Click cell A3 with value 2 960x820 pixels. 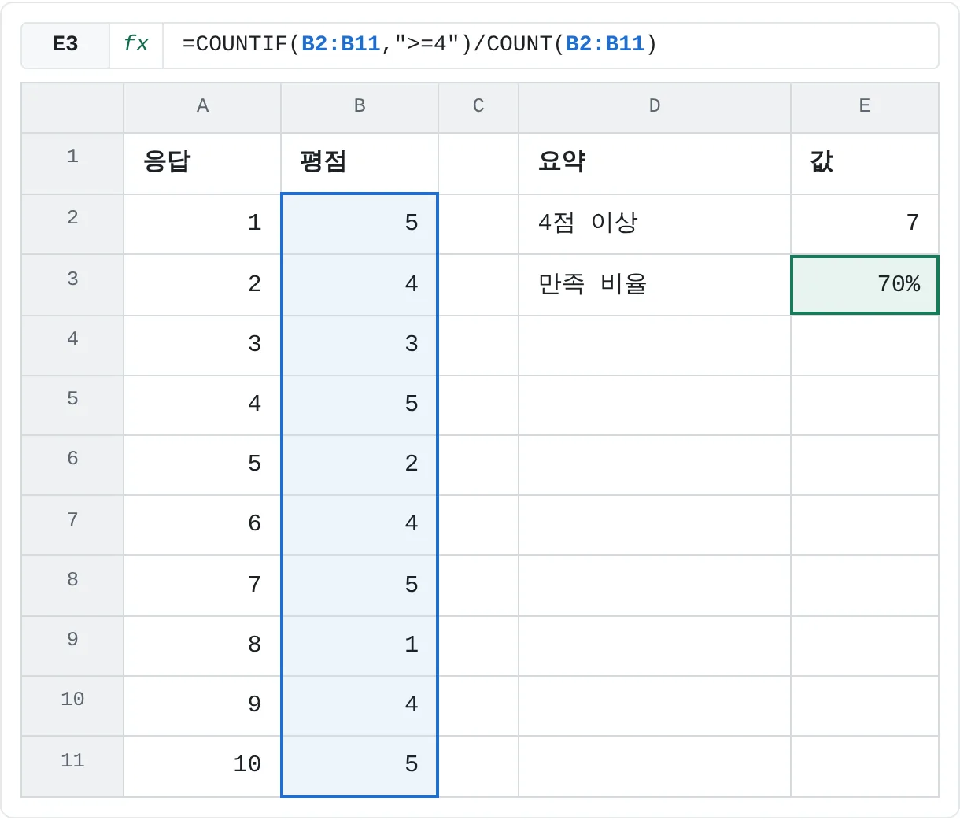tap(202, 285)
